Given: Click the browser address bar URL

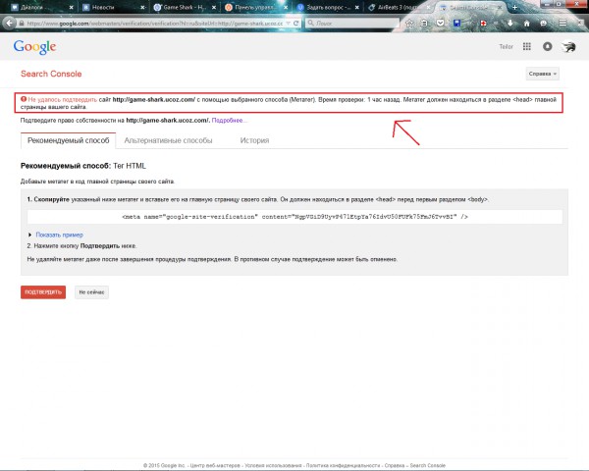Looking at the screenshot, I should 155,24.
